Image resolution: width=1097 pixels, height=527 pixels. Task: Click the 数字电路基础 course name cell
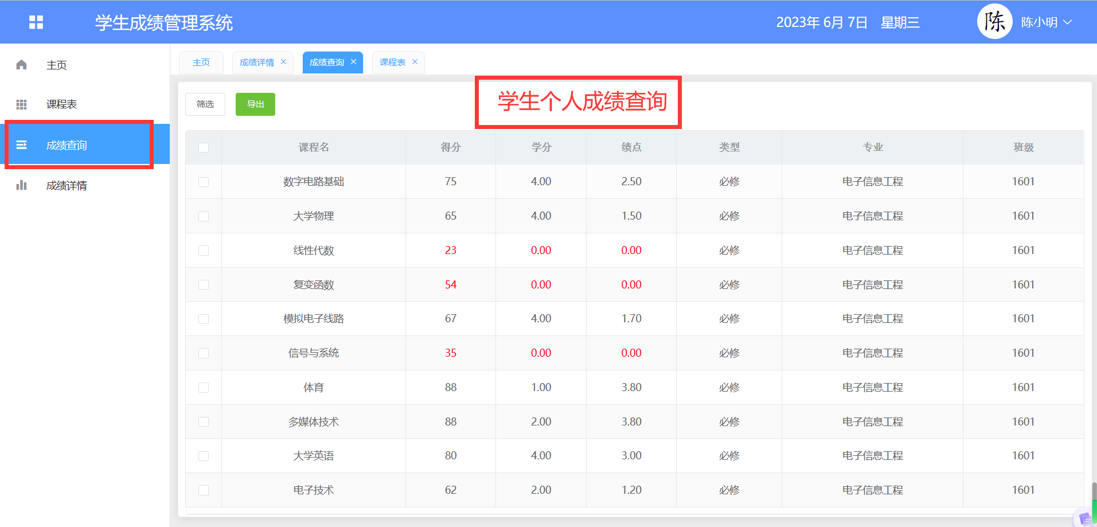(314, 182)
